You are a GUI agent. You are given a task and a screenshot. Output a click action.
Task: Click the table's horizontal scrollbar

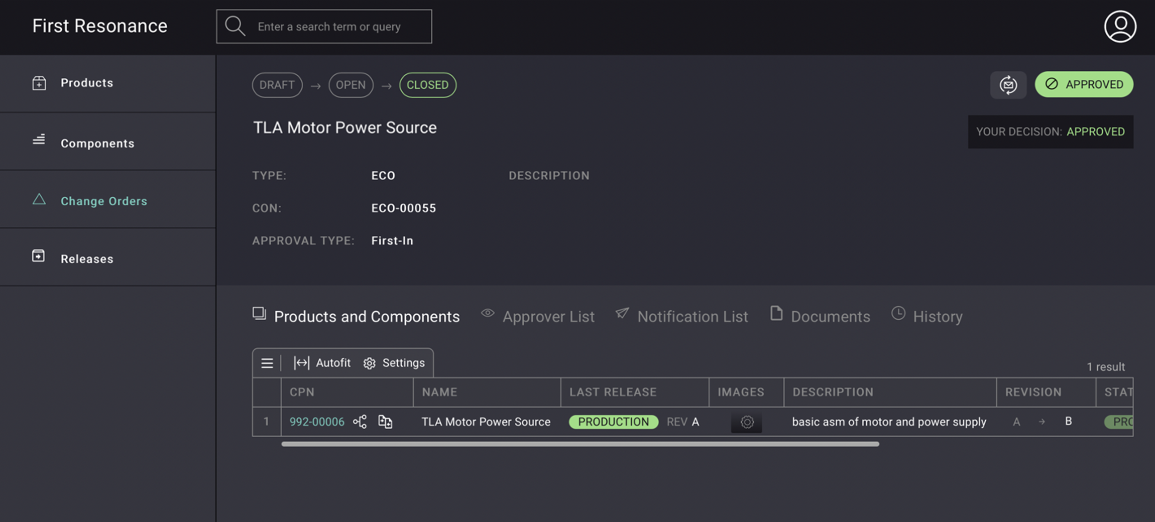pos(580,444)
